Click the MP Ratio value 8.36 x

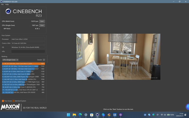pyautogui.click(x=37, y=29)
